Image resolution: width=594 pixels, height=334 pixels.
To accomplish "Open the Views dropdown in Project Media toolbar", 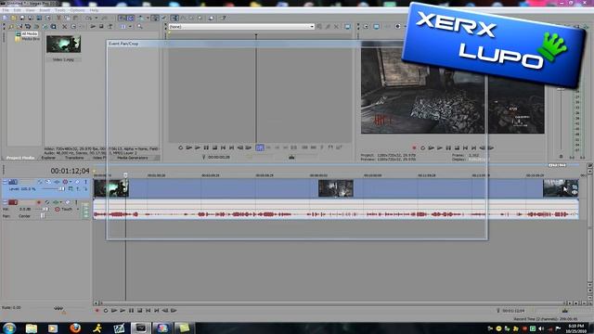I will point(130,27).
